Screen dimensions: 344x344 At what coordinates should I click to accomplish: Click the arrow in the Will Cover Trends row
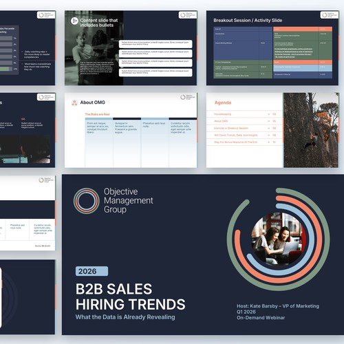pos(268,136)
